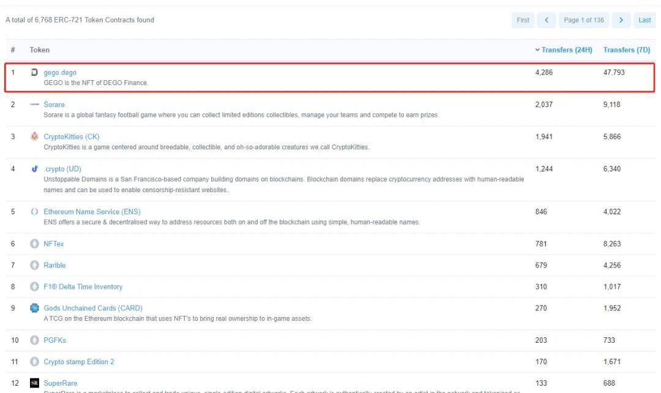Click the Rarible placeholder token icon
Screen dimensions: 661x393
[x=34, y=265]
